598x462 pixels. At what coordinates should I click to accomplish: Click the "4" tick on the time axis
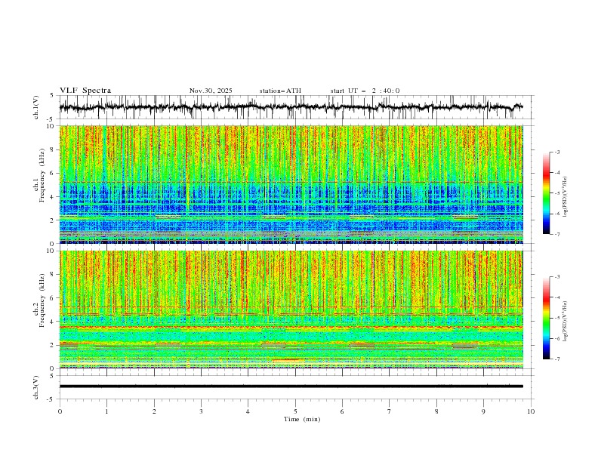pos(248,411)
